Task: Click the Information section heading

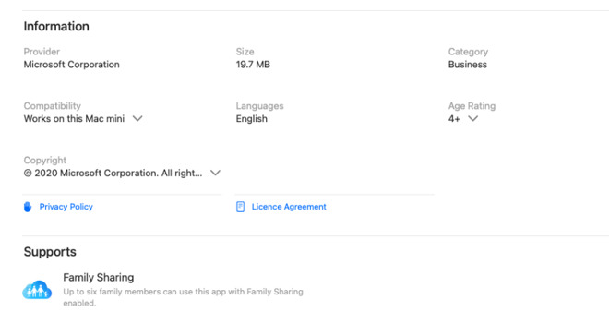Action: pyautogui.click(x=56, y=27)
